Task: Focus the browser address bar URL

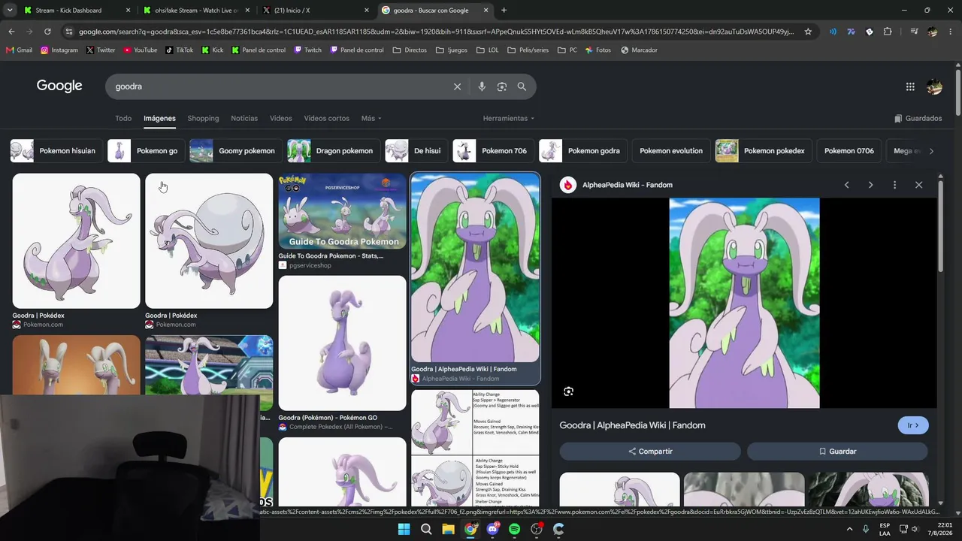Action: click(436, 32)
